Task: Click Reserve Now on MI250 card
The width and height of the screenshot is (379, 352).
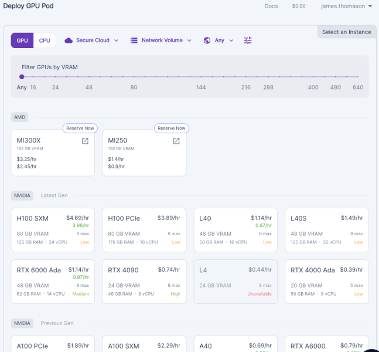Action: click(x=172, y=128)
